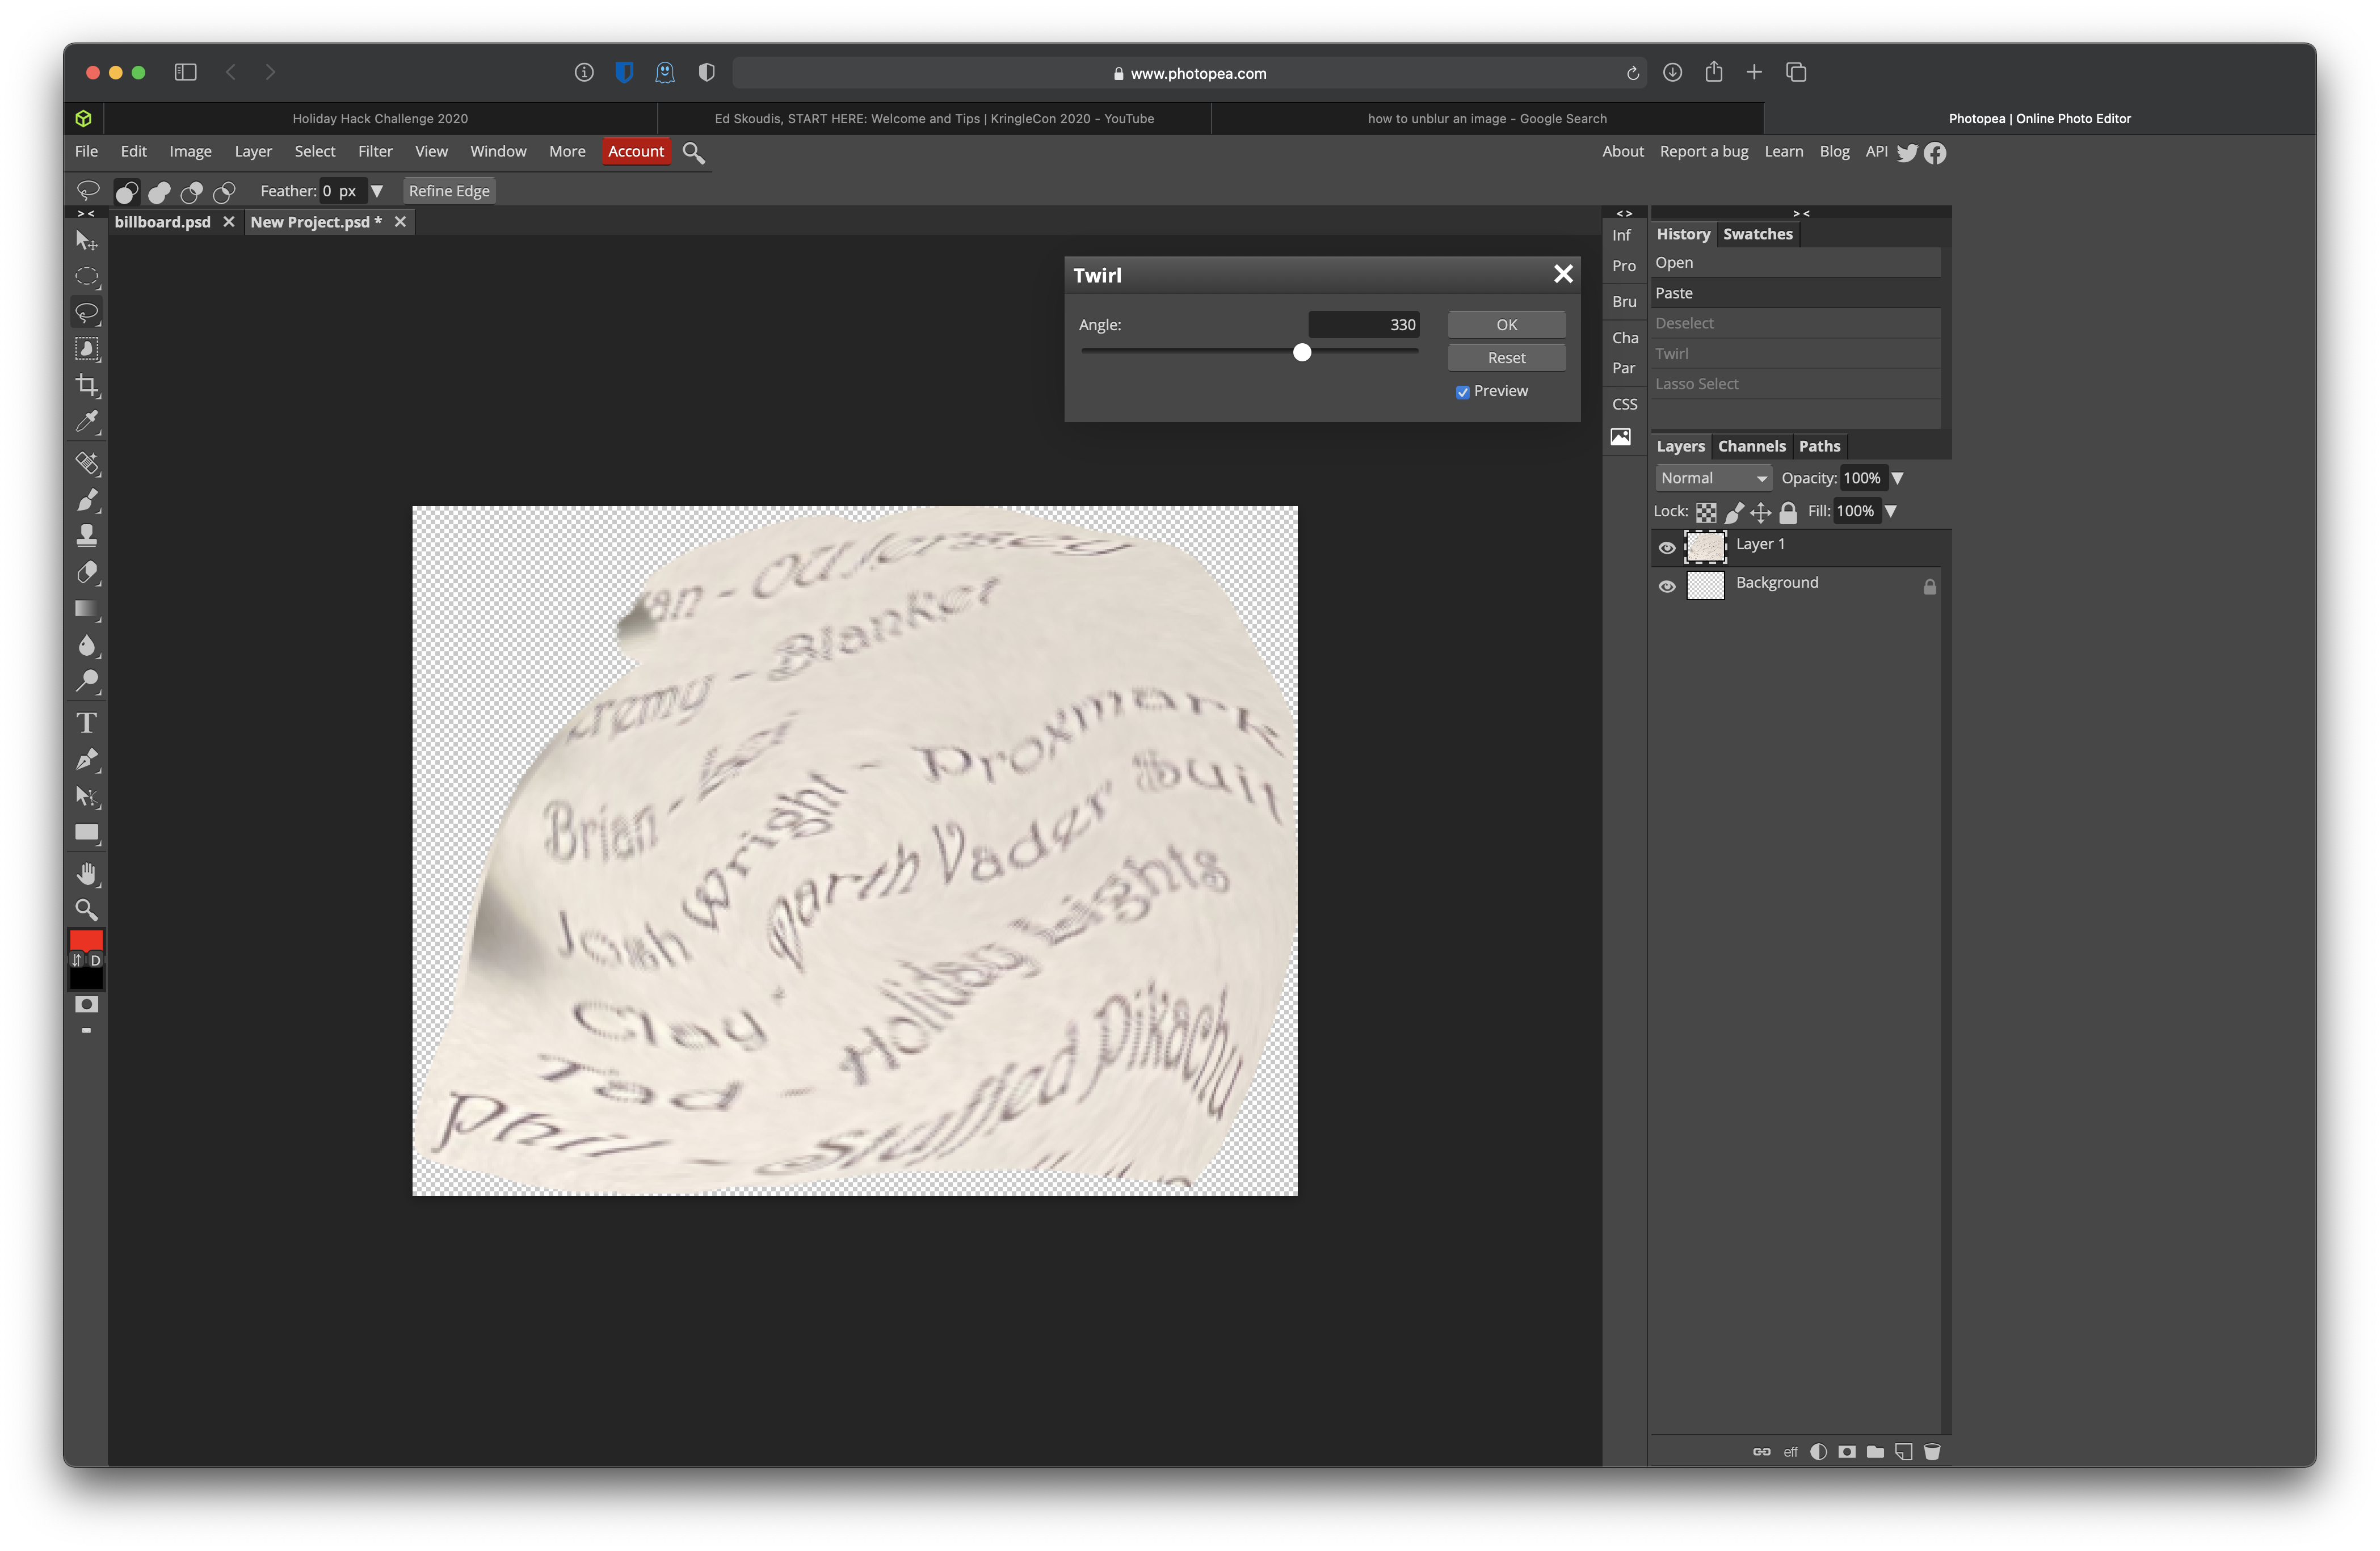Select the Clone Stamp tool
The height and width of the screenshot is (1551, 2380).
coord(87,536)
